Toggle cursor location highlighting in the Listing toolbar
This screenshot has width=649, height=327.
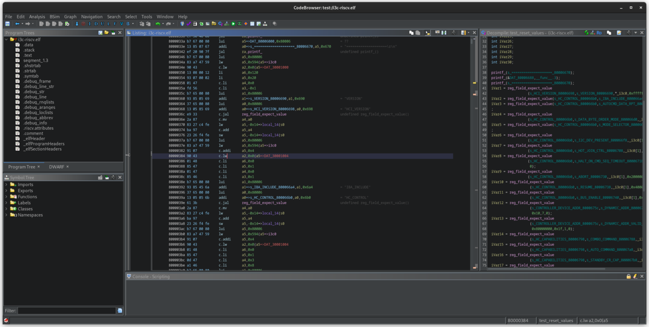coord(428,33)
